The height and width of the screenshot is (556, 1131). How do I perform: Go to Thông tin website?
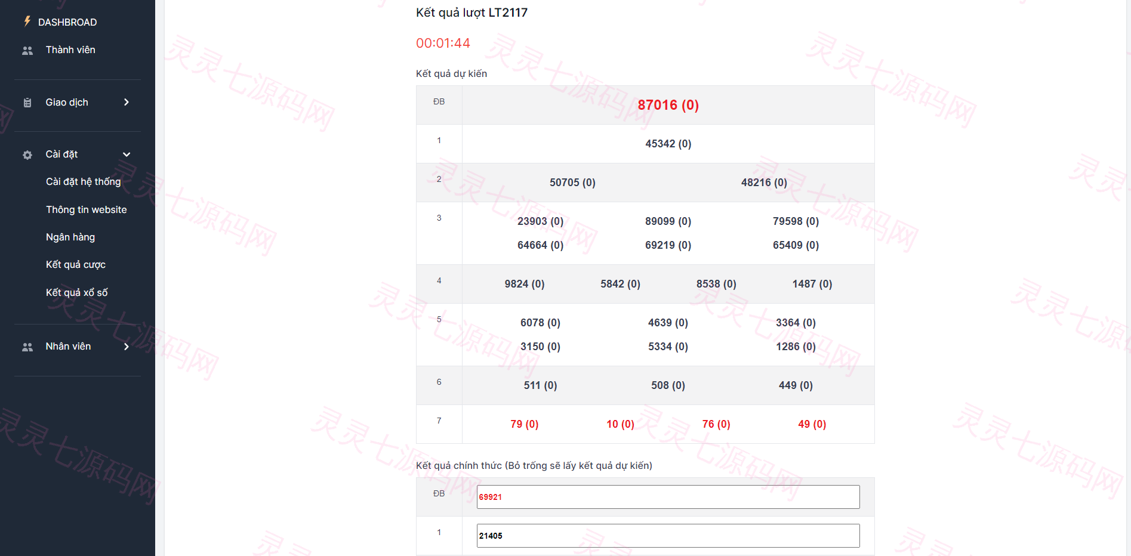(87, 209)
